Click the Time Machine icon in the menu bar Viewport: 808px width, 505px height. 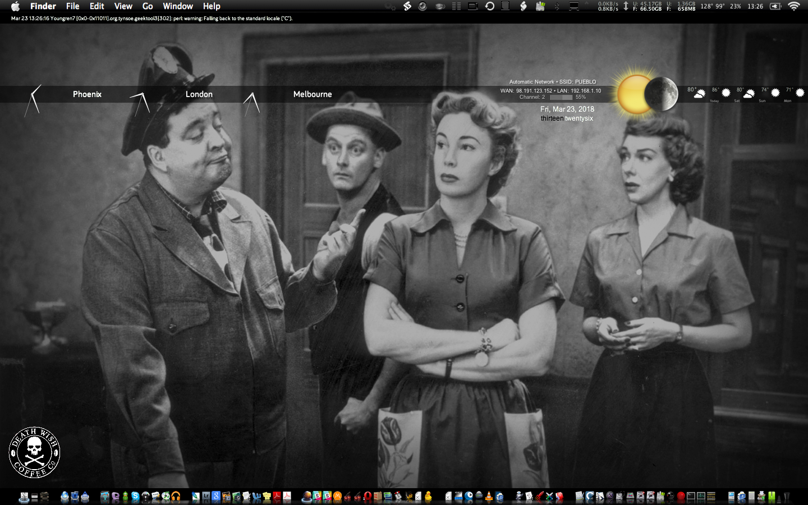(x=490, y=6)
